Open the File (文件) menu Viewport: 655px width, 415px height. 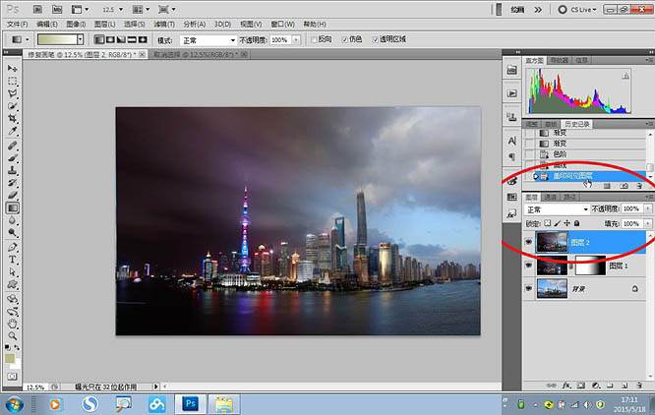coord(17,25)
